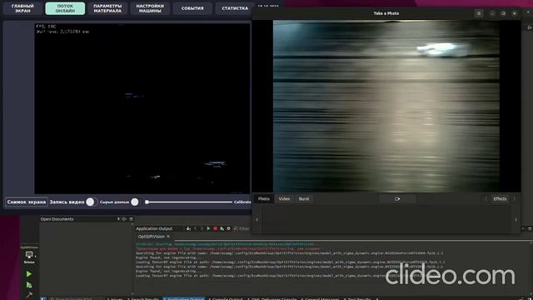Open the СТАТИСТИКА tab

(235, 8)
